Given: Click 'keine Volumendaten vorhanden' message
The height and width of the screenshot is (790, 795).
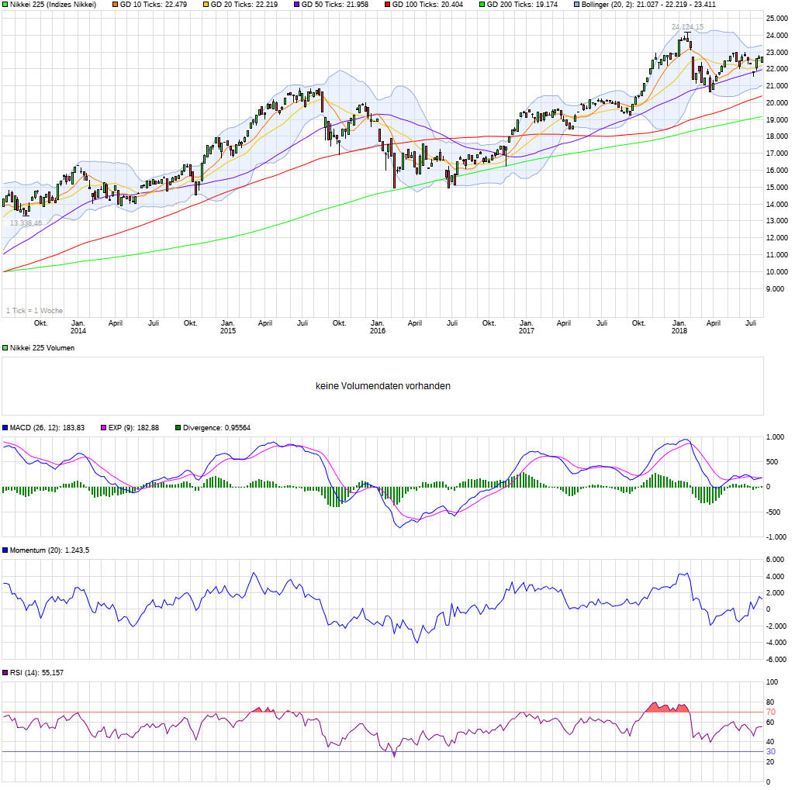Looking at the screenshot, I should 383,386.
